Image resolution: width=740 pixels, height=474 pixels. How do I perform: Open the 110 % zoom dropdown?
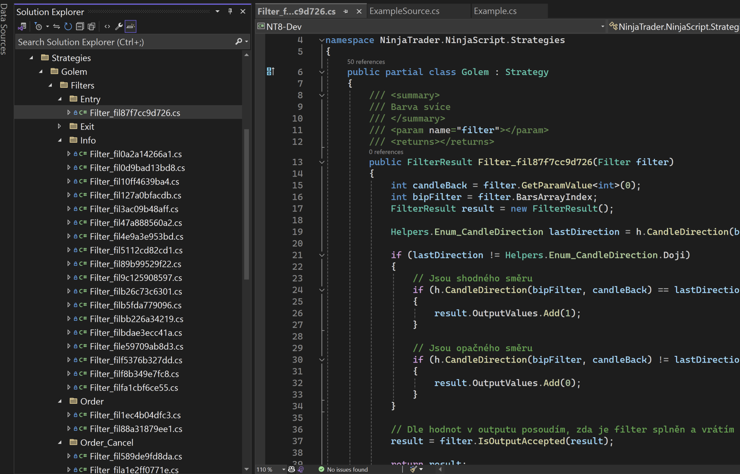pos(283,469)
